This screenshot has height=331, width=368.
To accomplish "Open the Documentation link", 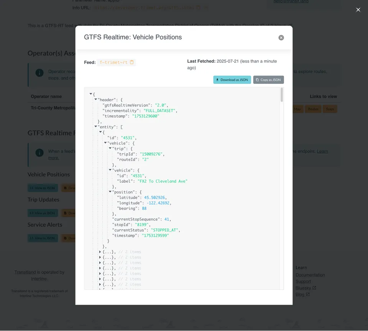I will click(x=310, y=275).
